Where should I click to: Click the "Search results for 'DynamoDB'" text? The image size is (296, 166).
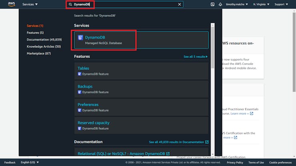click(x=95, y=16)
